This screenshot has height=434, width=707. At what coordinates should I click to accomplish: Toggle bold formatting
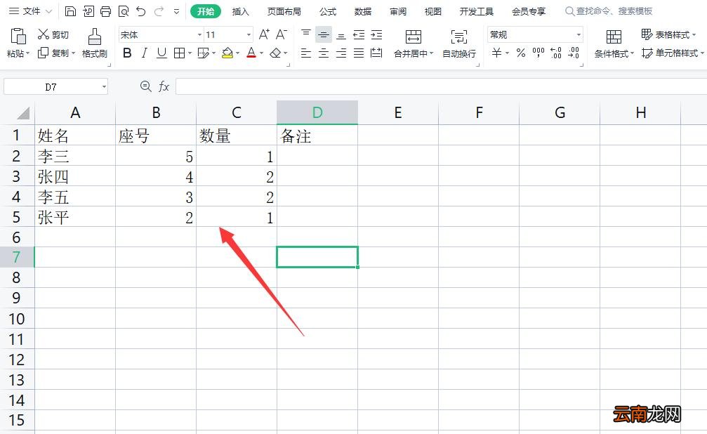127,53
